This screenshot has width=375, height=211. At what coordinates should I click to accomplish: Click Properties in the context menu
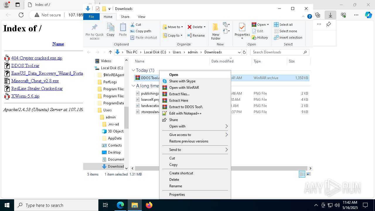[195, 195]
